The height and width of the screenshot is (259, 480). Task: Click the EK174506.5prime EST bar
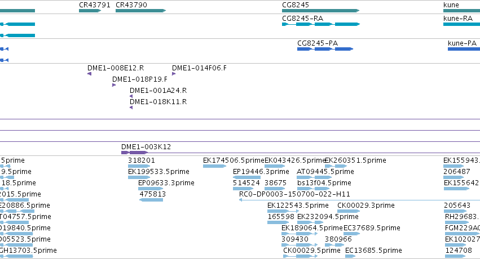(x=214, y=166)
